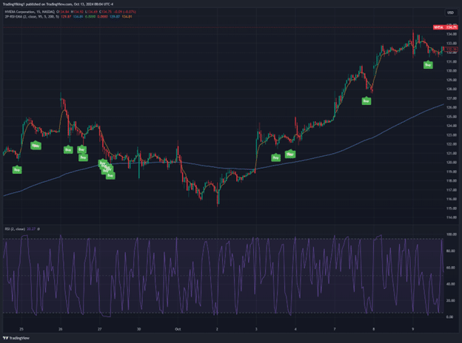462x343 pixels.
Task: Click the date 7 label on the time axis
Action: coord(335,329)
